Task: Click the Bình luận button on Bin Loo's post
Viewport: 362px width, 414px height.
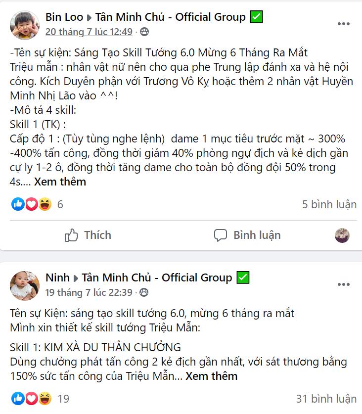Action: [247, 235]
